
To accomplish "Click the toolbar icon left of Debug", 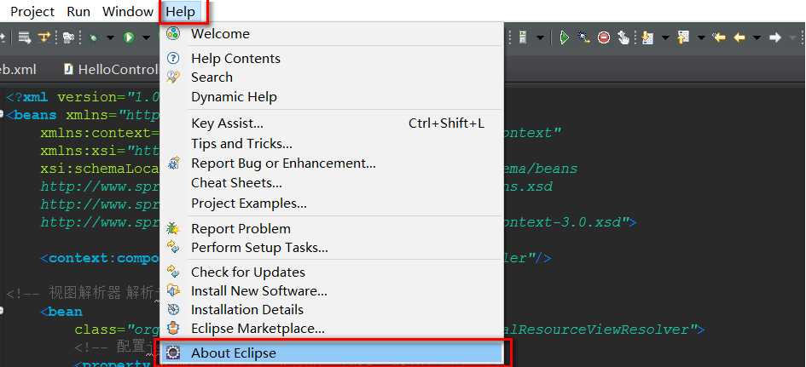I will (x=68, y=37).
